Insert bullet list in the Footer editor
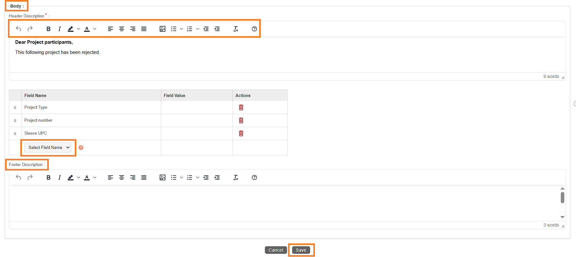This screenshot has width=576, height=257. click(x=174, y=177)
